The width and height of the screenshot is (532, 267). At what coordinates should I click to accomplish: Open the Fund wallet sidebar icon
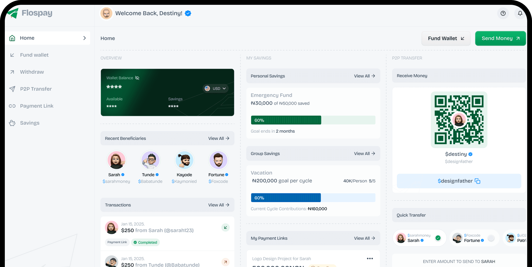tap(12, 55)
